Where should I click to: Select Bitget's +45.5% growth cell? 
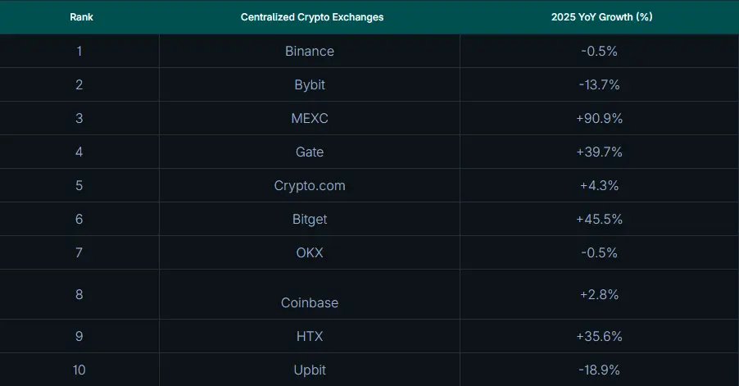pos(599,219)
